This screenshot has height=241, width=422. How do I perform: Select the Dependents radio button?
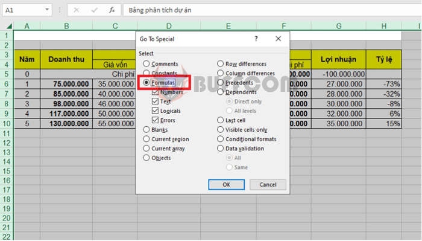221,92
